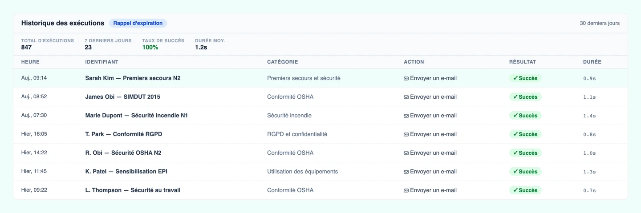
Task: Click the 1.1s duration value
Action: [x=589, y=97]
